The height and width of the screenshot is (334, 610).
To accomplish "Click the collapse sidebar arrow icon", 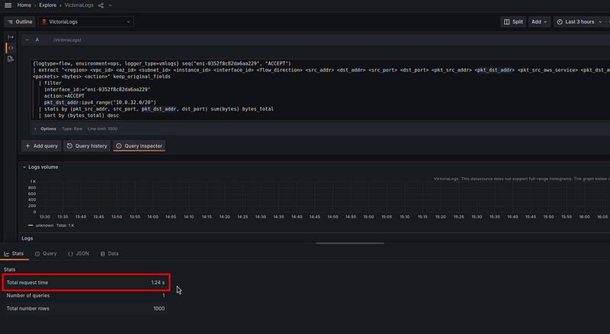I will tap(11, 37).
